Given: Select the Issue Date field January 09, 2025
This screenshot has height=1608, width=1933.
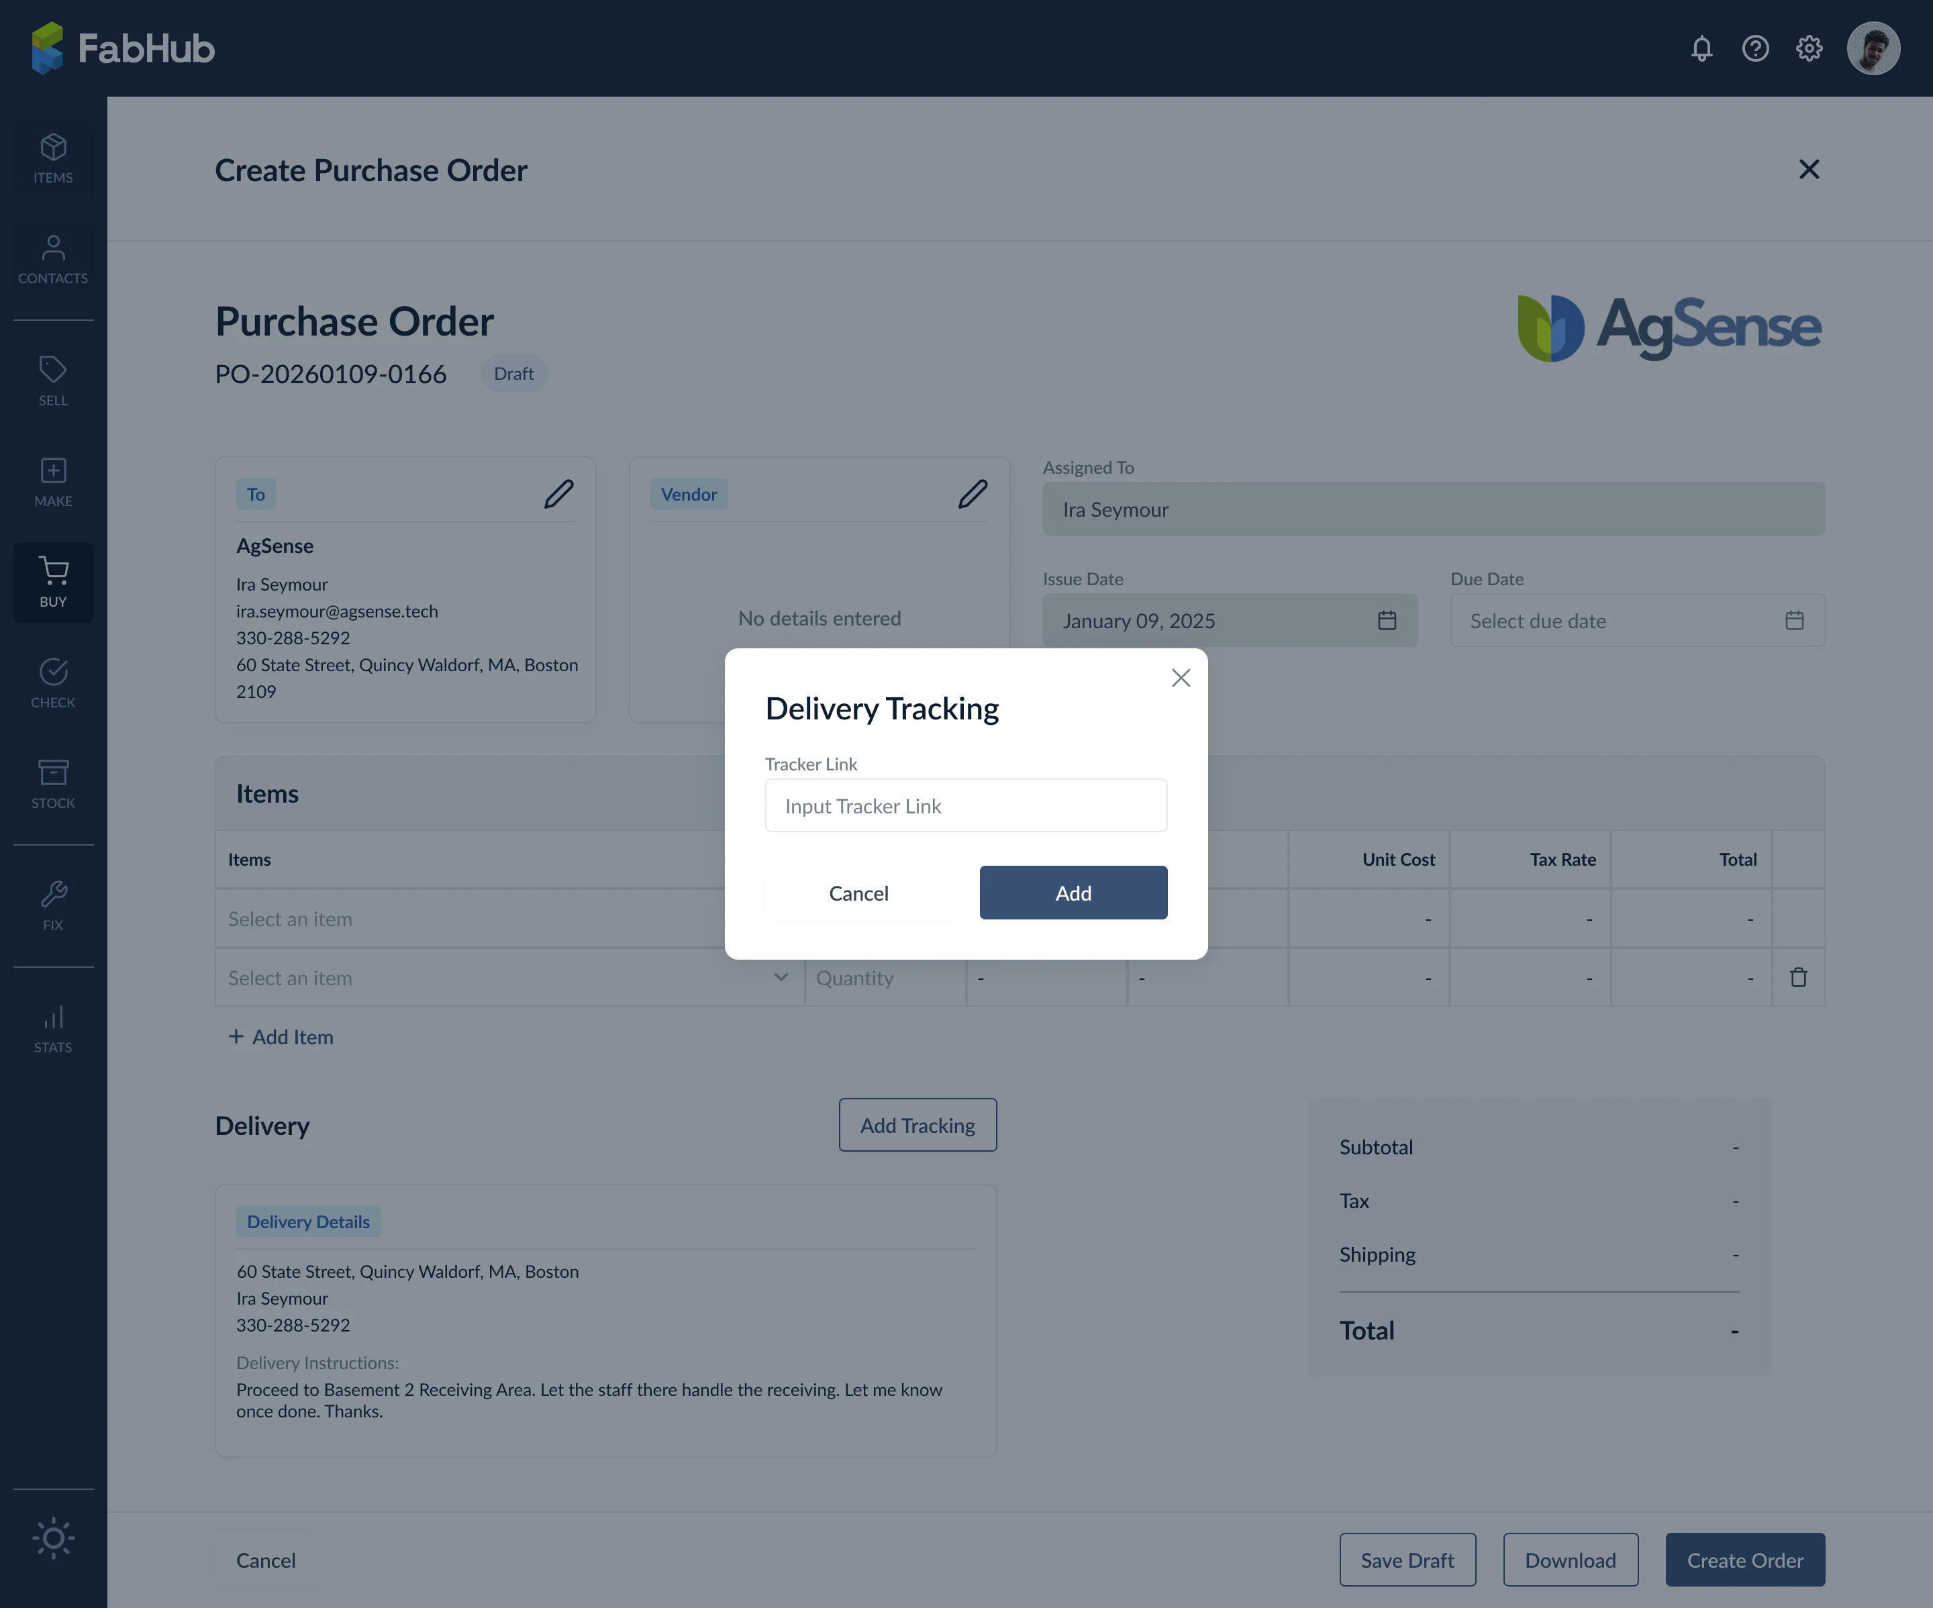Looking at the screenshot, I should (x=1230, y=621).
